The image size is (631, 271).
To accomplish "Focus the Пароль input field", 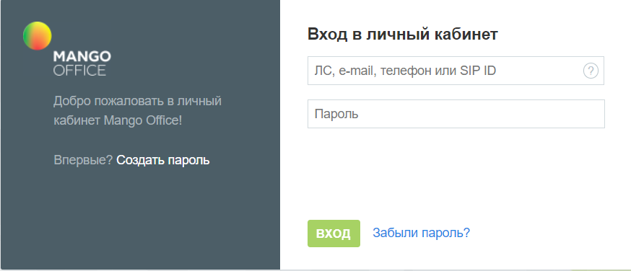I will (456, 114).
